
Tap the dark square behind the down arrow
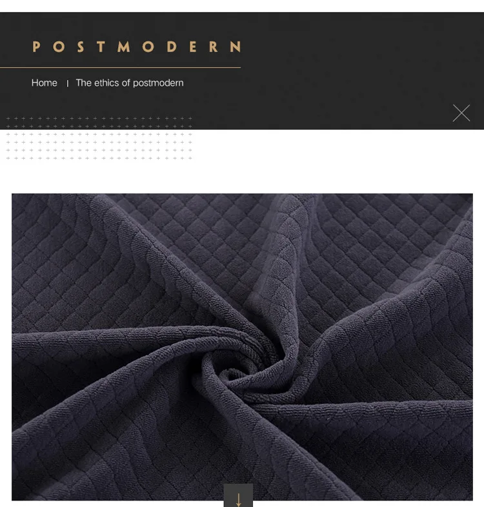238,495
